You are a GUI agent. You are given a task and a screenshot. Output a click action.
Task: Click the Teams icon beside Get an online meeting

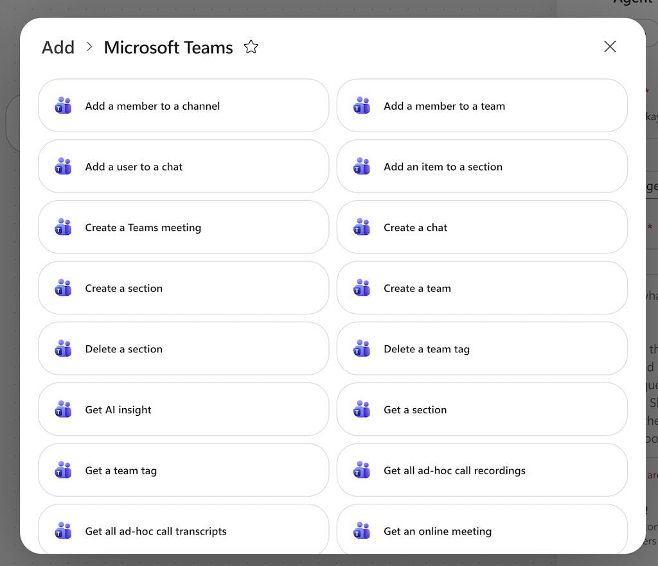[362, 531]
